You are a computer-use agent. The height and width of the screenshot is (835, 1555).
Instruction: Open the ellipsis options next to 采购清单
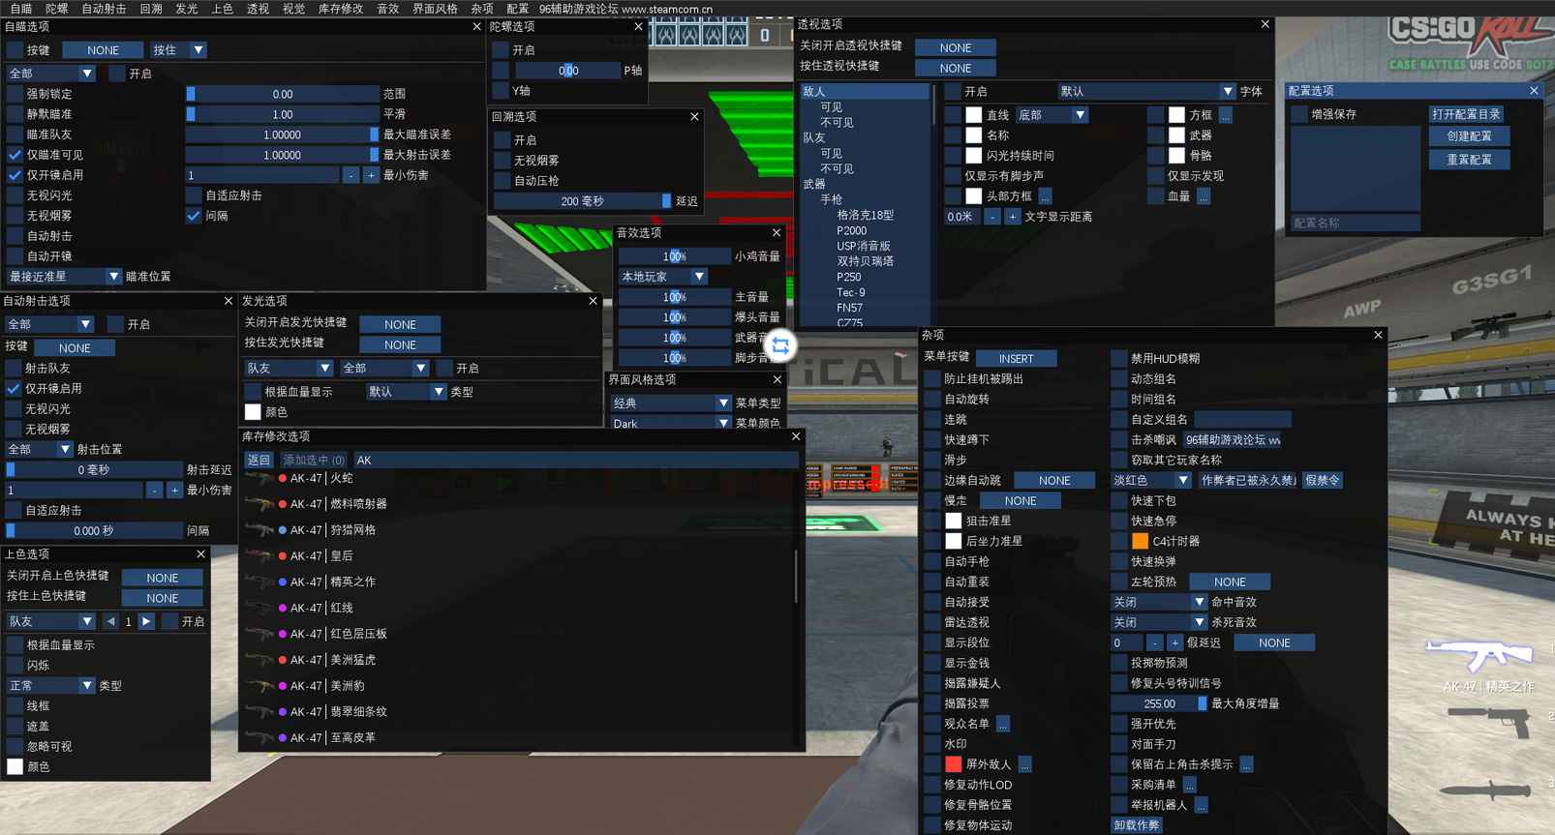[1189, 785]
